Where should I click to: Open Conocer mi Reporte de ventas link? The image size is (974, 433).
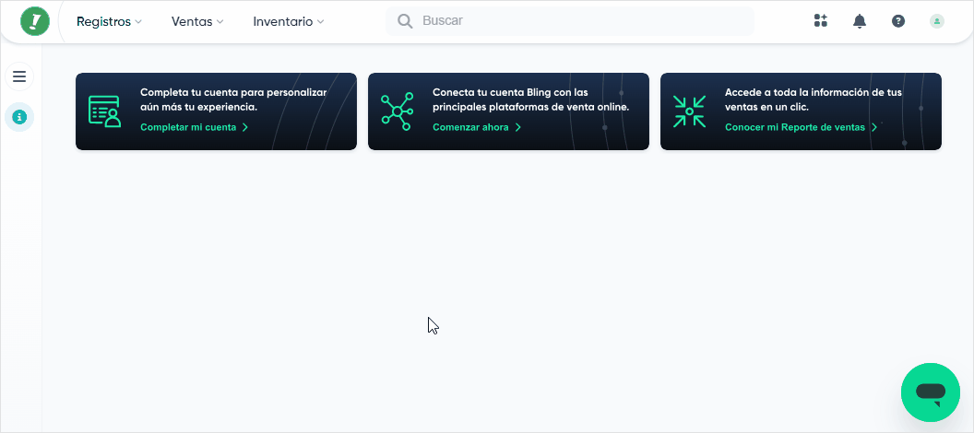click(x=802, y=127)
